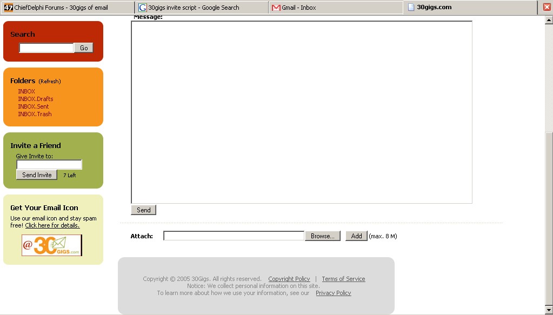The height and width of the screenshot is (315, 553).
Task: Open the Privacy Policy link
Action: point(334,293)
